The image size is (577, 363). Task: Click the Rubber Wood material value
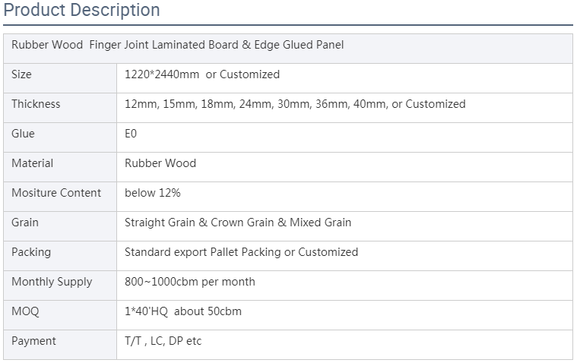[160, 163]
